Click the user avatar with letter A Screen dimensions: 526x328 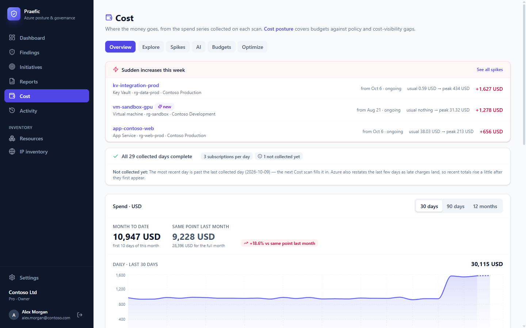click(x=14, y=315)
